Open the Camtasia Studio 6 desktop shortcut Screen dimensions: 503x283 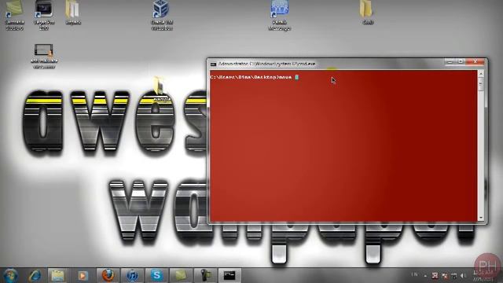coord(14,14)
